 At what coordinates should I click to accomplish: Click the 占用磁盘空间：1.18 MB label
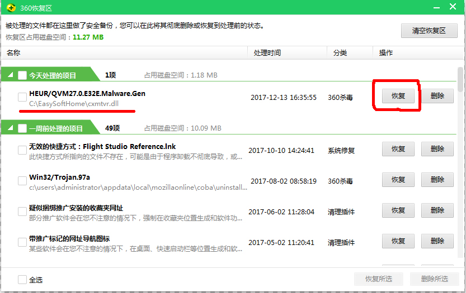tap(181, 75)
